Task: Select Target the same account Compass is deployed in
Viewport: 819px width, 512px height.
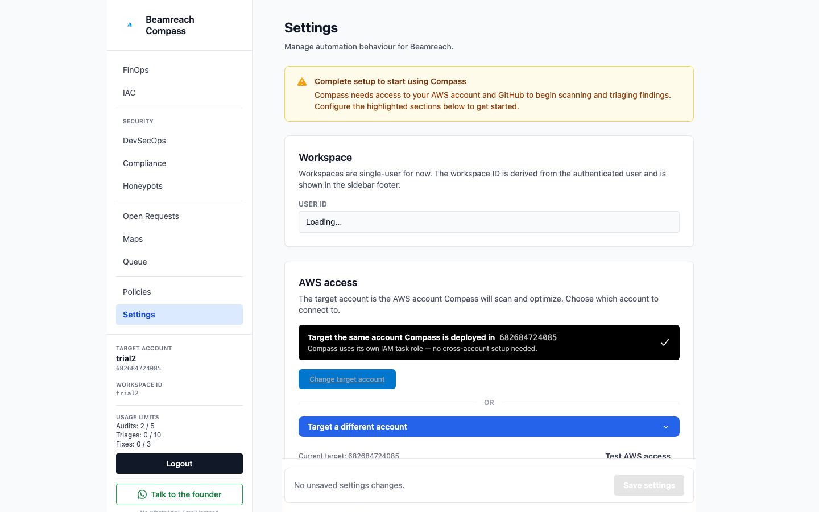Action: tap(489, 342)
